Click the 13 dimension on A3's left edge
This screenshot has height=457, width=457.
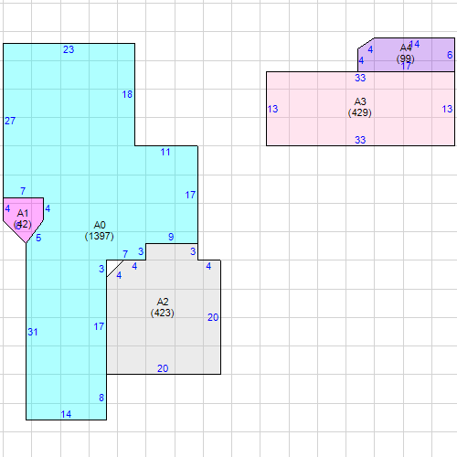(x=272, y=109)
